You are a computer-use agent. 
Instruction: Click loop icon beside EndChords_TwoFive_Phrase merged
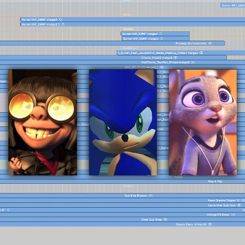tap(193, 62)
